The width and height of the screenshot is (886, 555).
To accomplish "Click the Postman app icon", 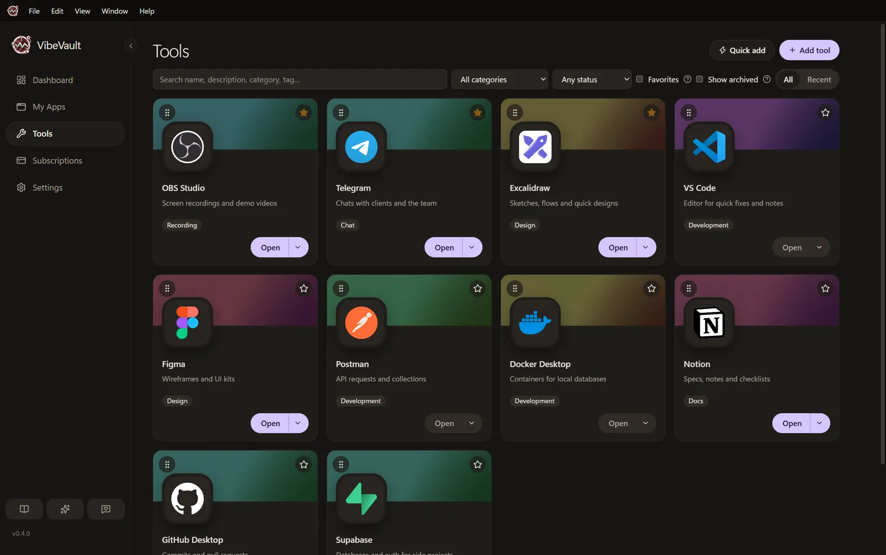I will click(x=361, y=322).
